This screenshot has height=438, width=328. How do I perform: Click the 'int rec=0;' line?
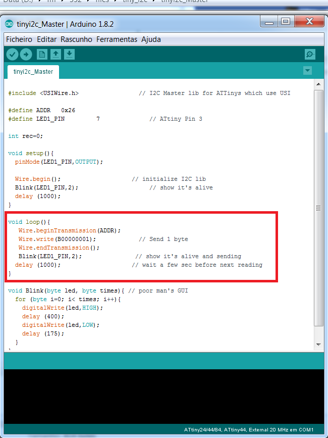[x=25, y=136]
